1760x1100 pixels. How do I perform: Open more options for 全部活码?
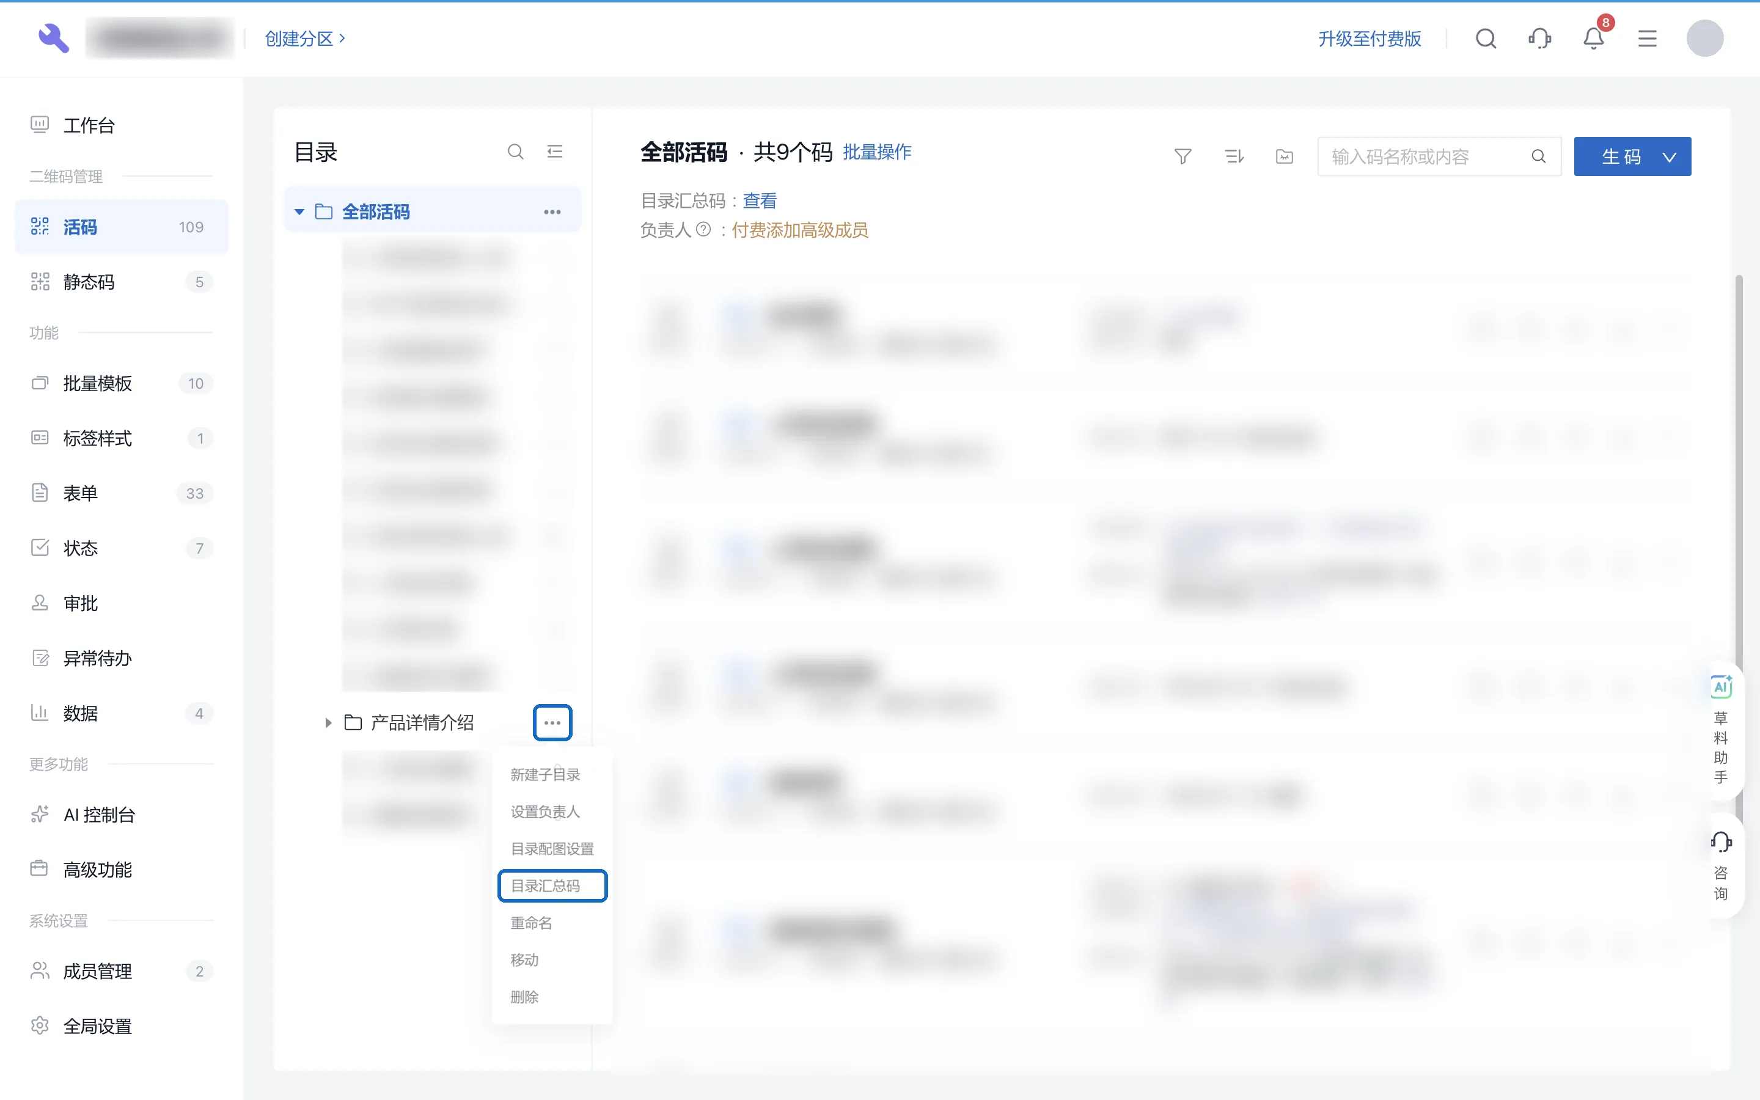pyautogui.click(x=552, y=213)
